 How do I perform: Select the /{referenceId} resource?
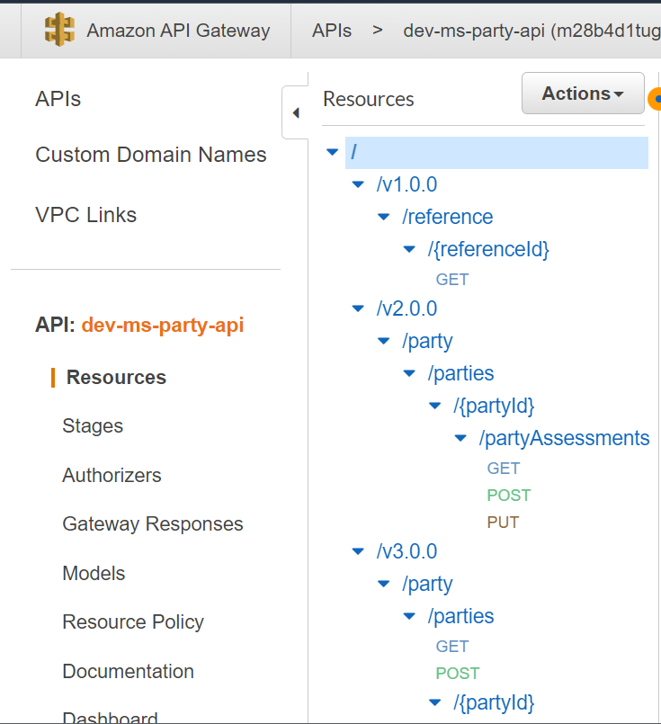(488, 248)
